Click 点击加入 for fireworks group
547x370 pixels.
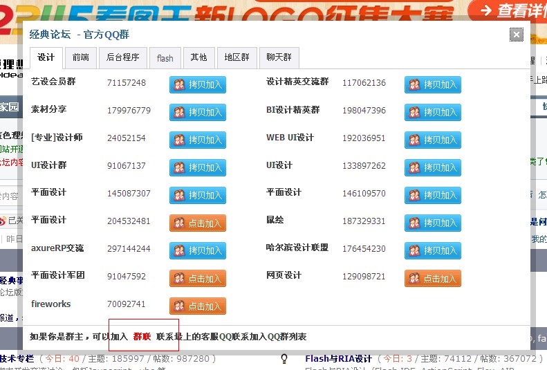pyautogui.click(x=198, y=306)
